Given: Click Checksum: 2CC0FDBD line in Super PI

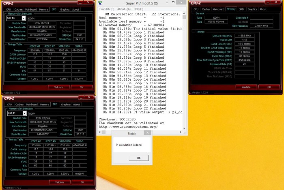Looking at the screenshot, I should [x=117, y=120].
